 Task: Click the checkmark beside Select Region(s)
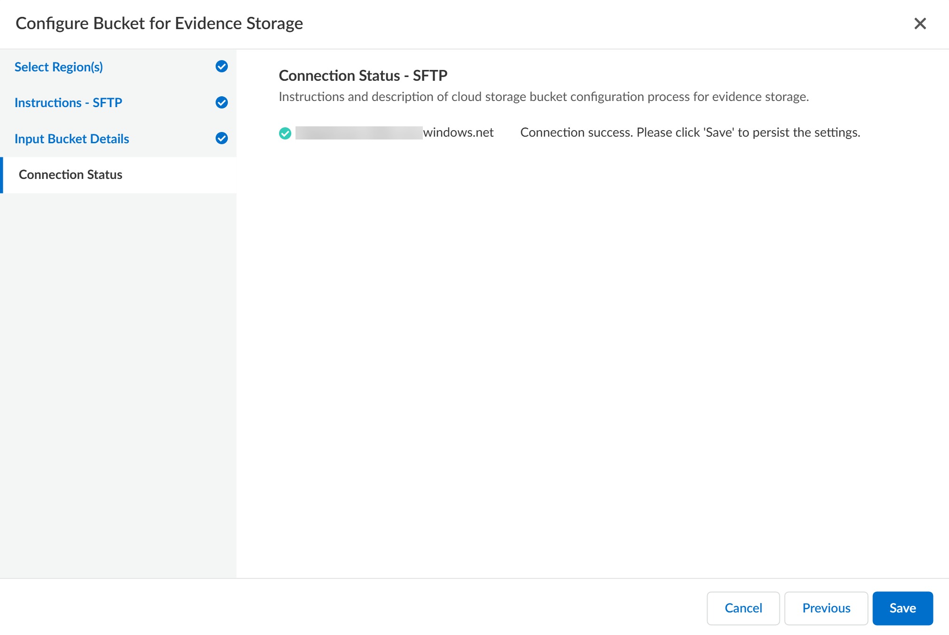(x=222, y=67)
